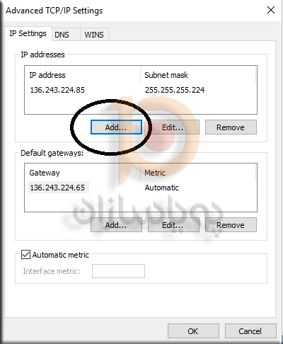Close the Advanced TCP/IP Settings dialog
The height and width of the screenshot is (344, 283).
click(271, 10)
